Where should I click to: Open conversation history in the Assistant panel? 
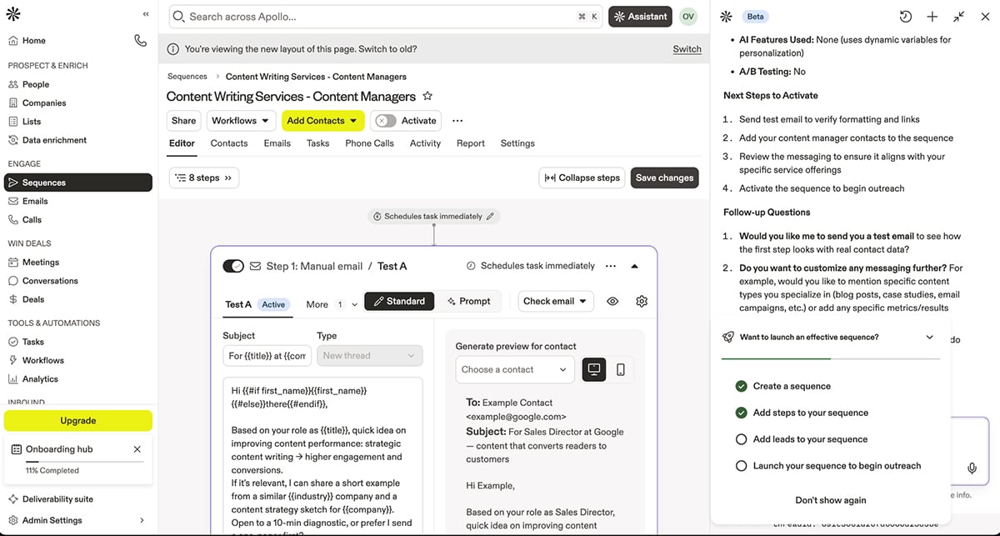[x=905, y=16]
